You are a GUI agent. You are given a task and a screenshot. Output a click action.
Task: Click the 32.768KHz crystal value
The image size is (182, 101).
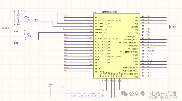coord(33,20)
